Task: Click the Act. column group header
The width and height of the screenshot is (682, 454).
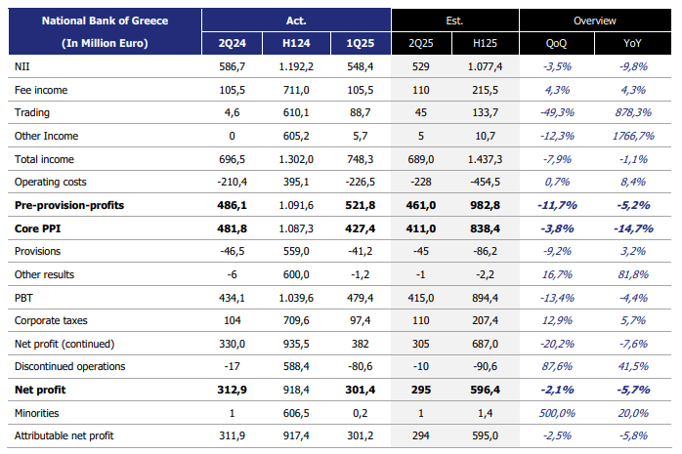Action: 296,21
